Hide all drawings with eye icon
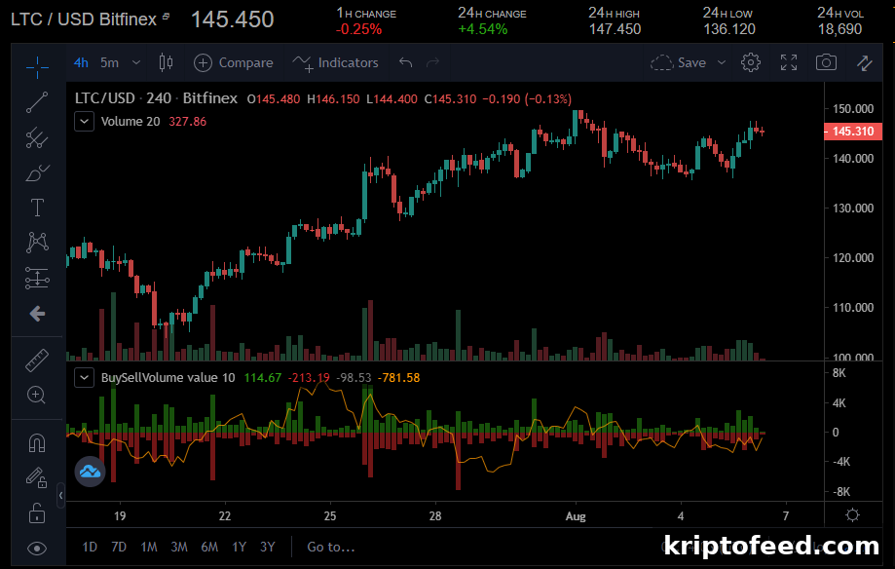The image size is (895, 569). (37, 549)
